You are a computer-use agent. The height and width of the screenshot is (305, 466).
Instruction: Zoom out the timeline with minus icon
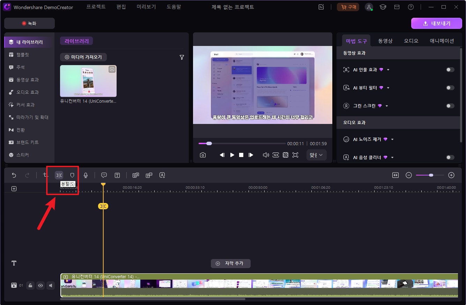point(409,175)
